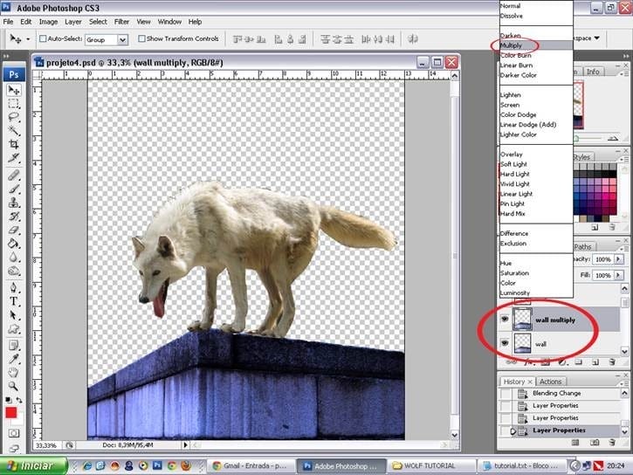
Task: Select the Healing Brush tool
Action: pos(14,176)
